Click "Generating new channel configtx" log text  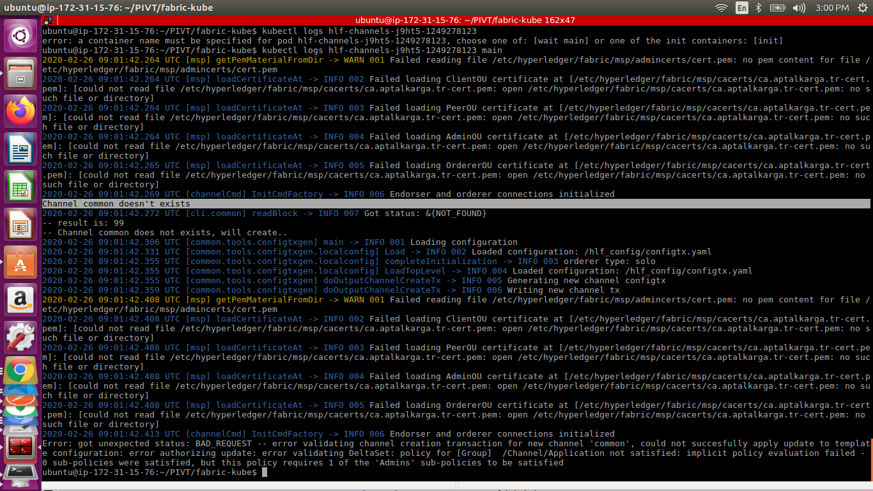(x=586, y=280)
